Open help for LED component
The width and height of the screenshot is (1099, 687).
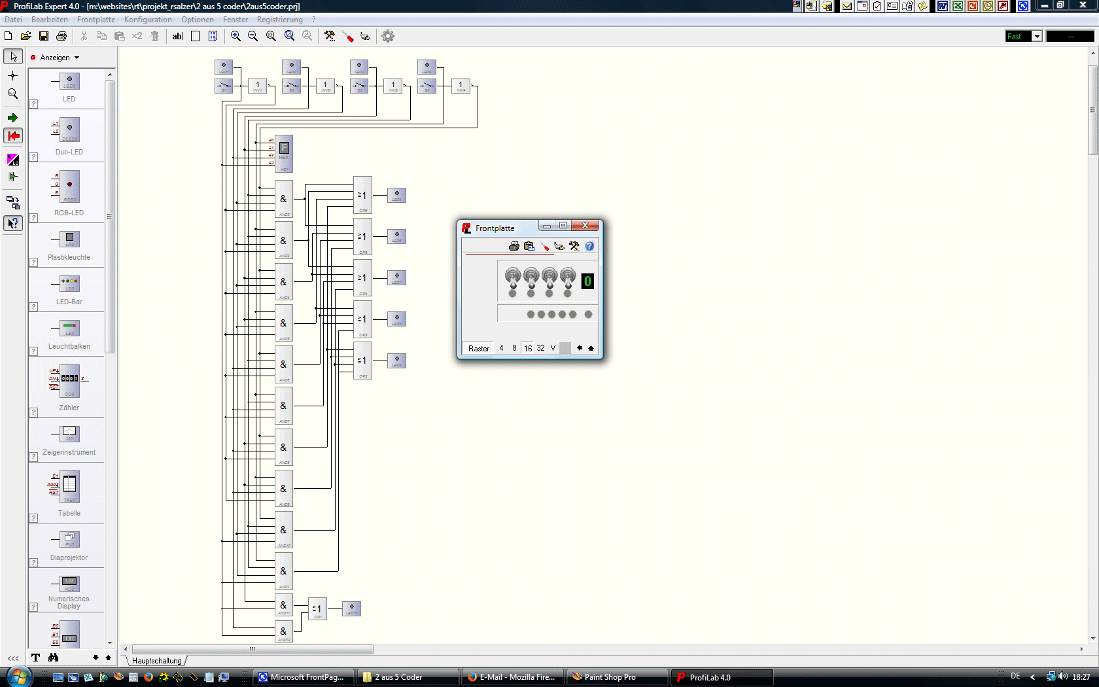33,104
